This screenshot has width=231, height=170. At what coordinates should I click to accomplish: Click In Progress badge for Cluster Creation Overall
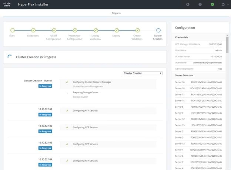(45, 86)
